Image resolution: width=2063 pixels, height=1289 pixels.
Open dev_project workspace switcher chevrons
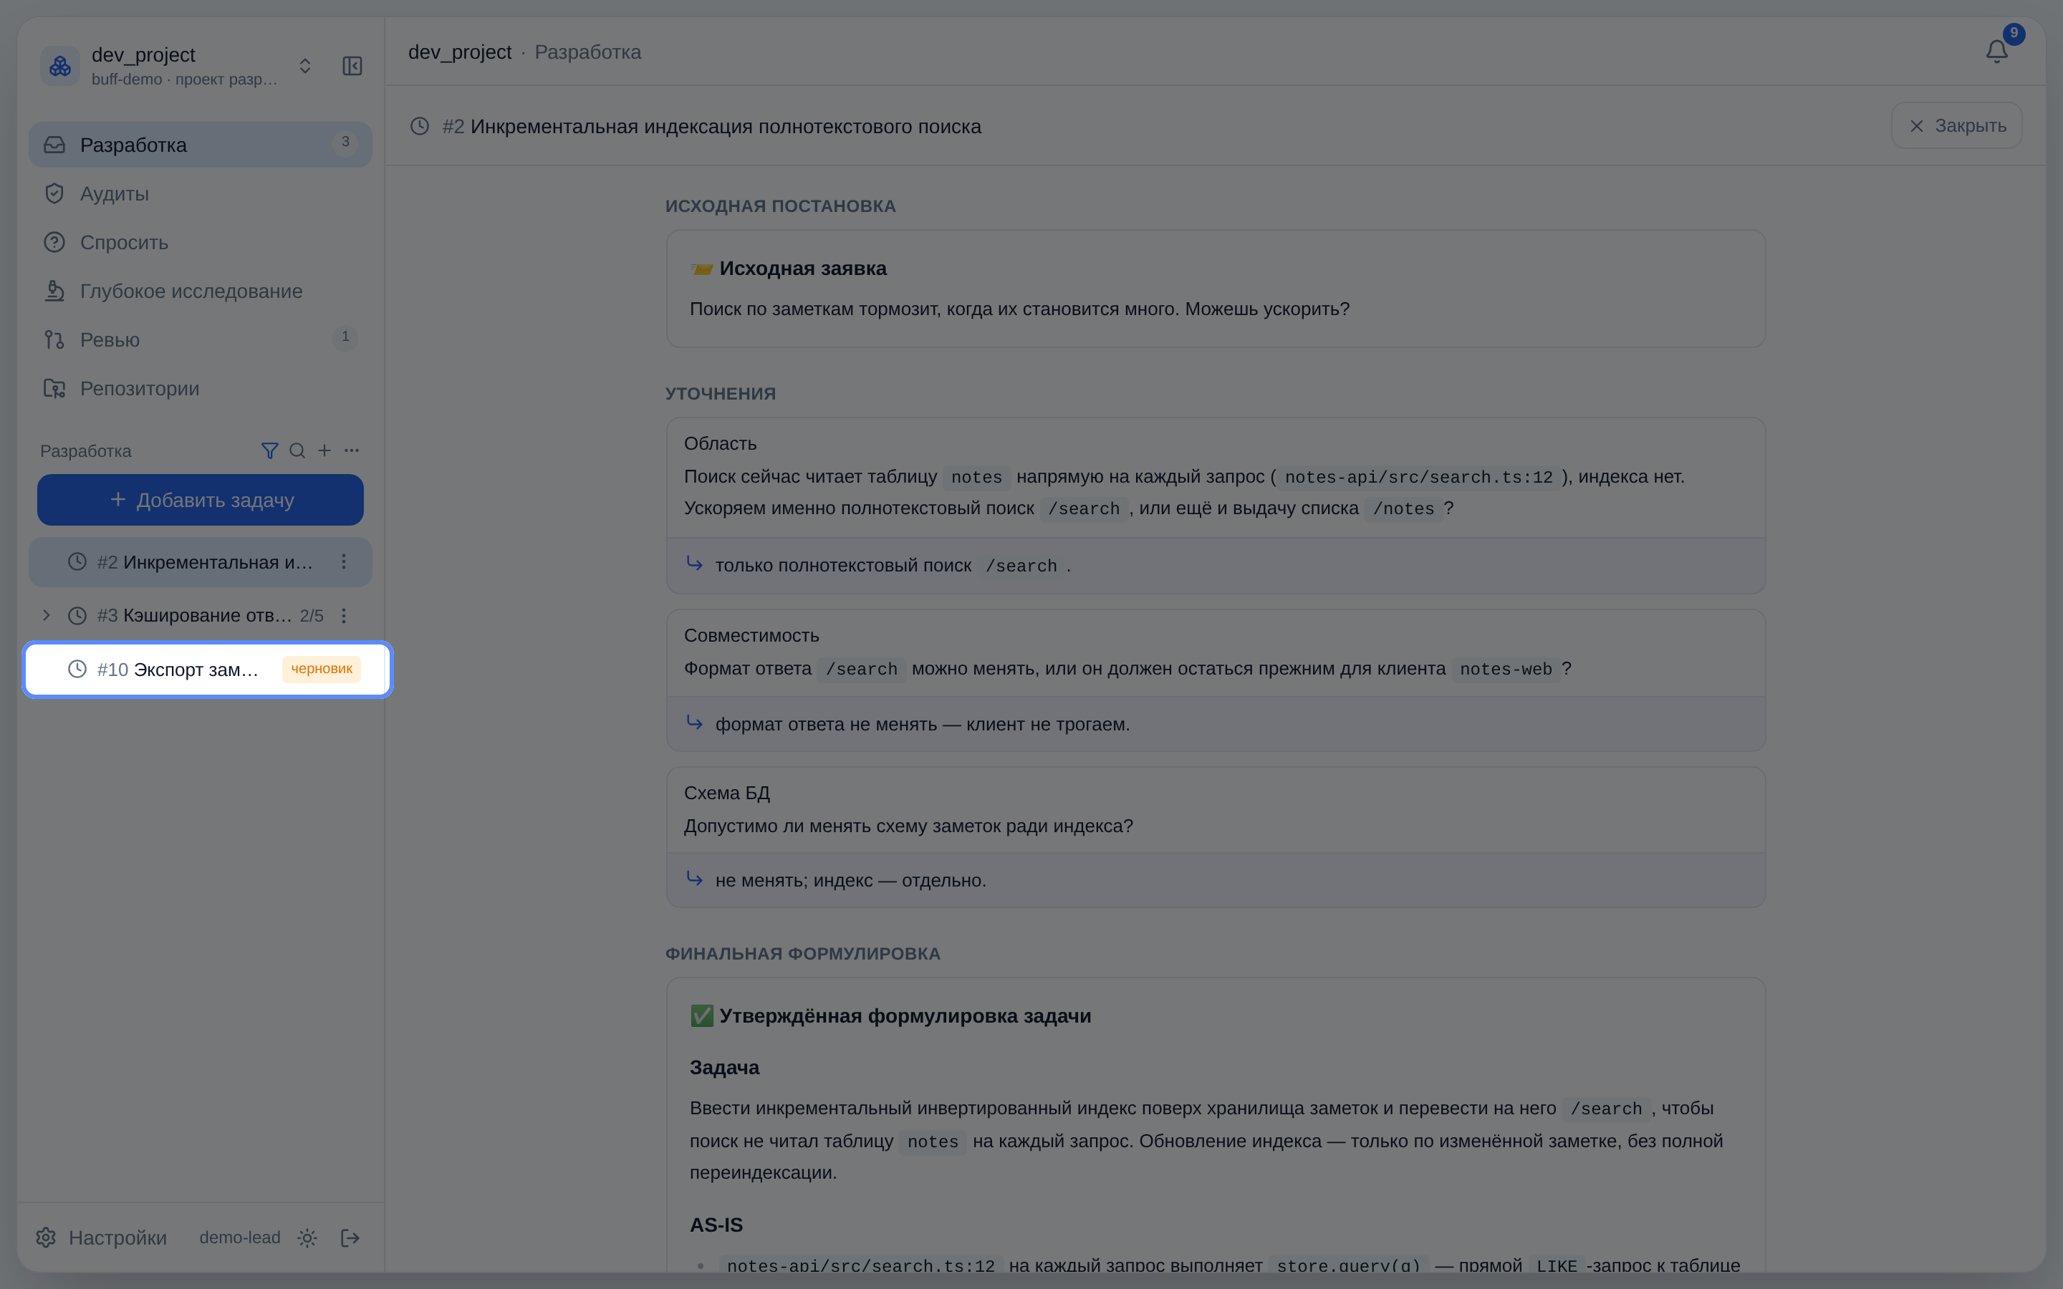(305, 66)
